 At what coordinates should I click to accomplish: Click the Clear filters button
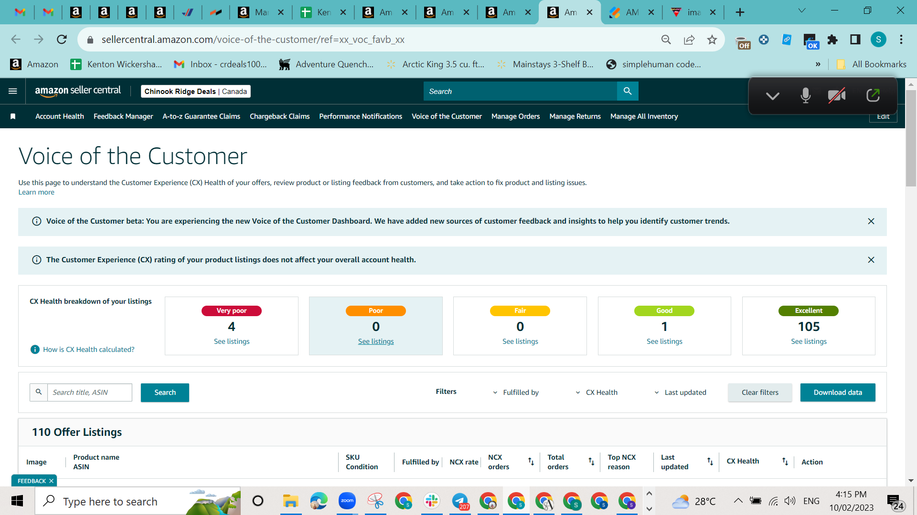click(x=760, y=392)
